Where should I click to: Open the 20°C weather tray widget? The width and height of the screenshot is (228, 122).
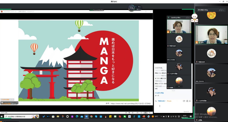(155, 117)
